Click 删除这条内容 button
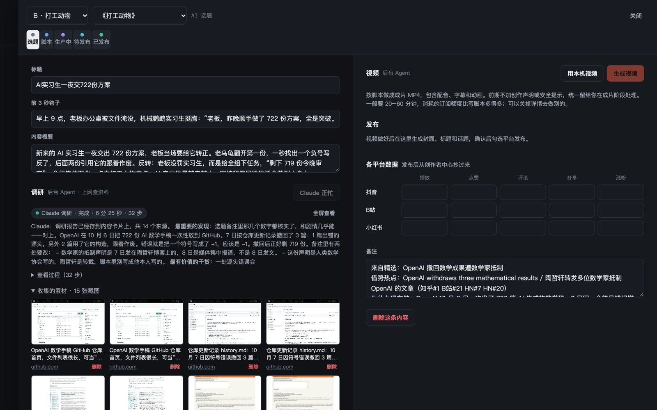Screen dimensions: 657x410 391,318
